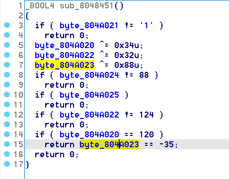
Task: Select byte_804A025 on line 10
Action: point(89,95)
